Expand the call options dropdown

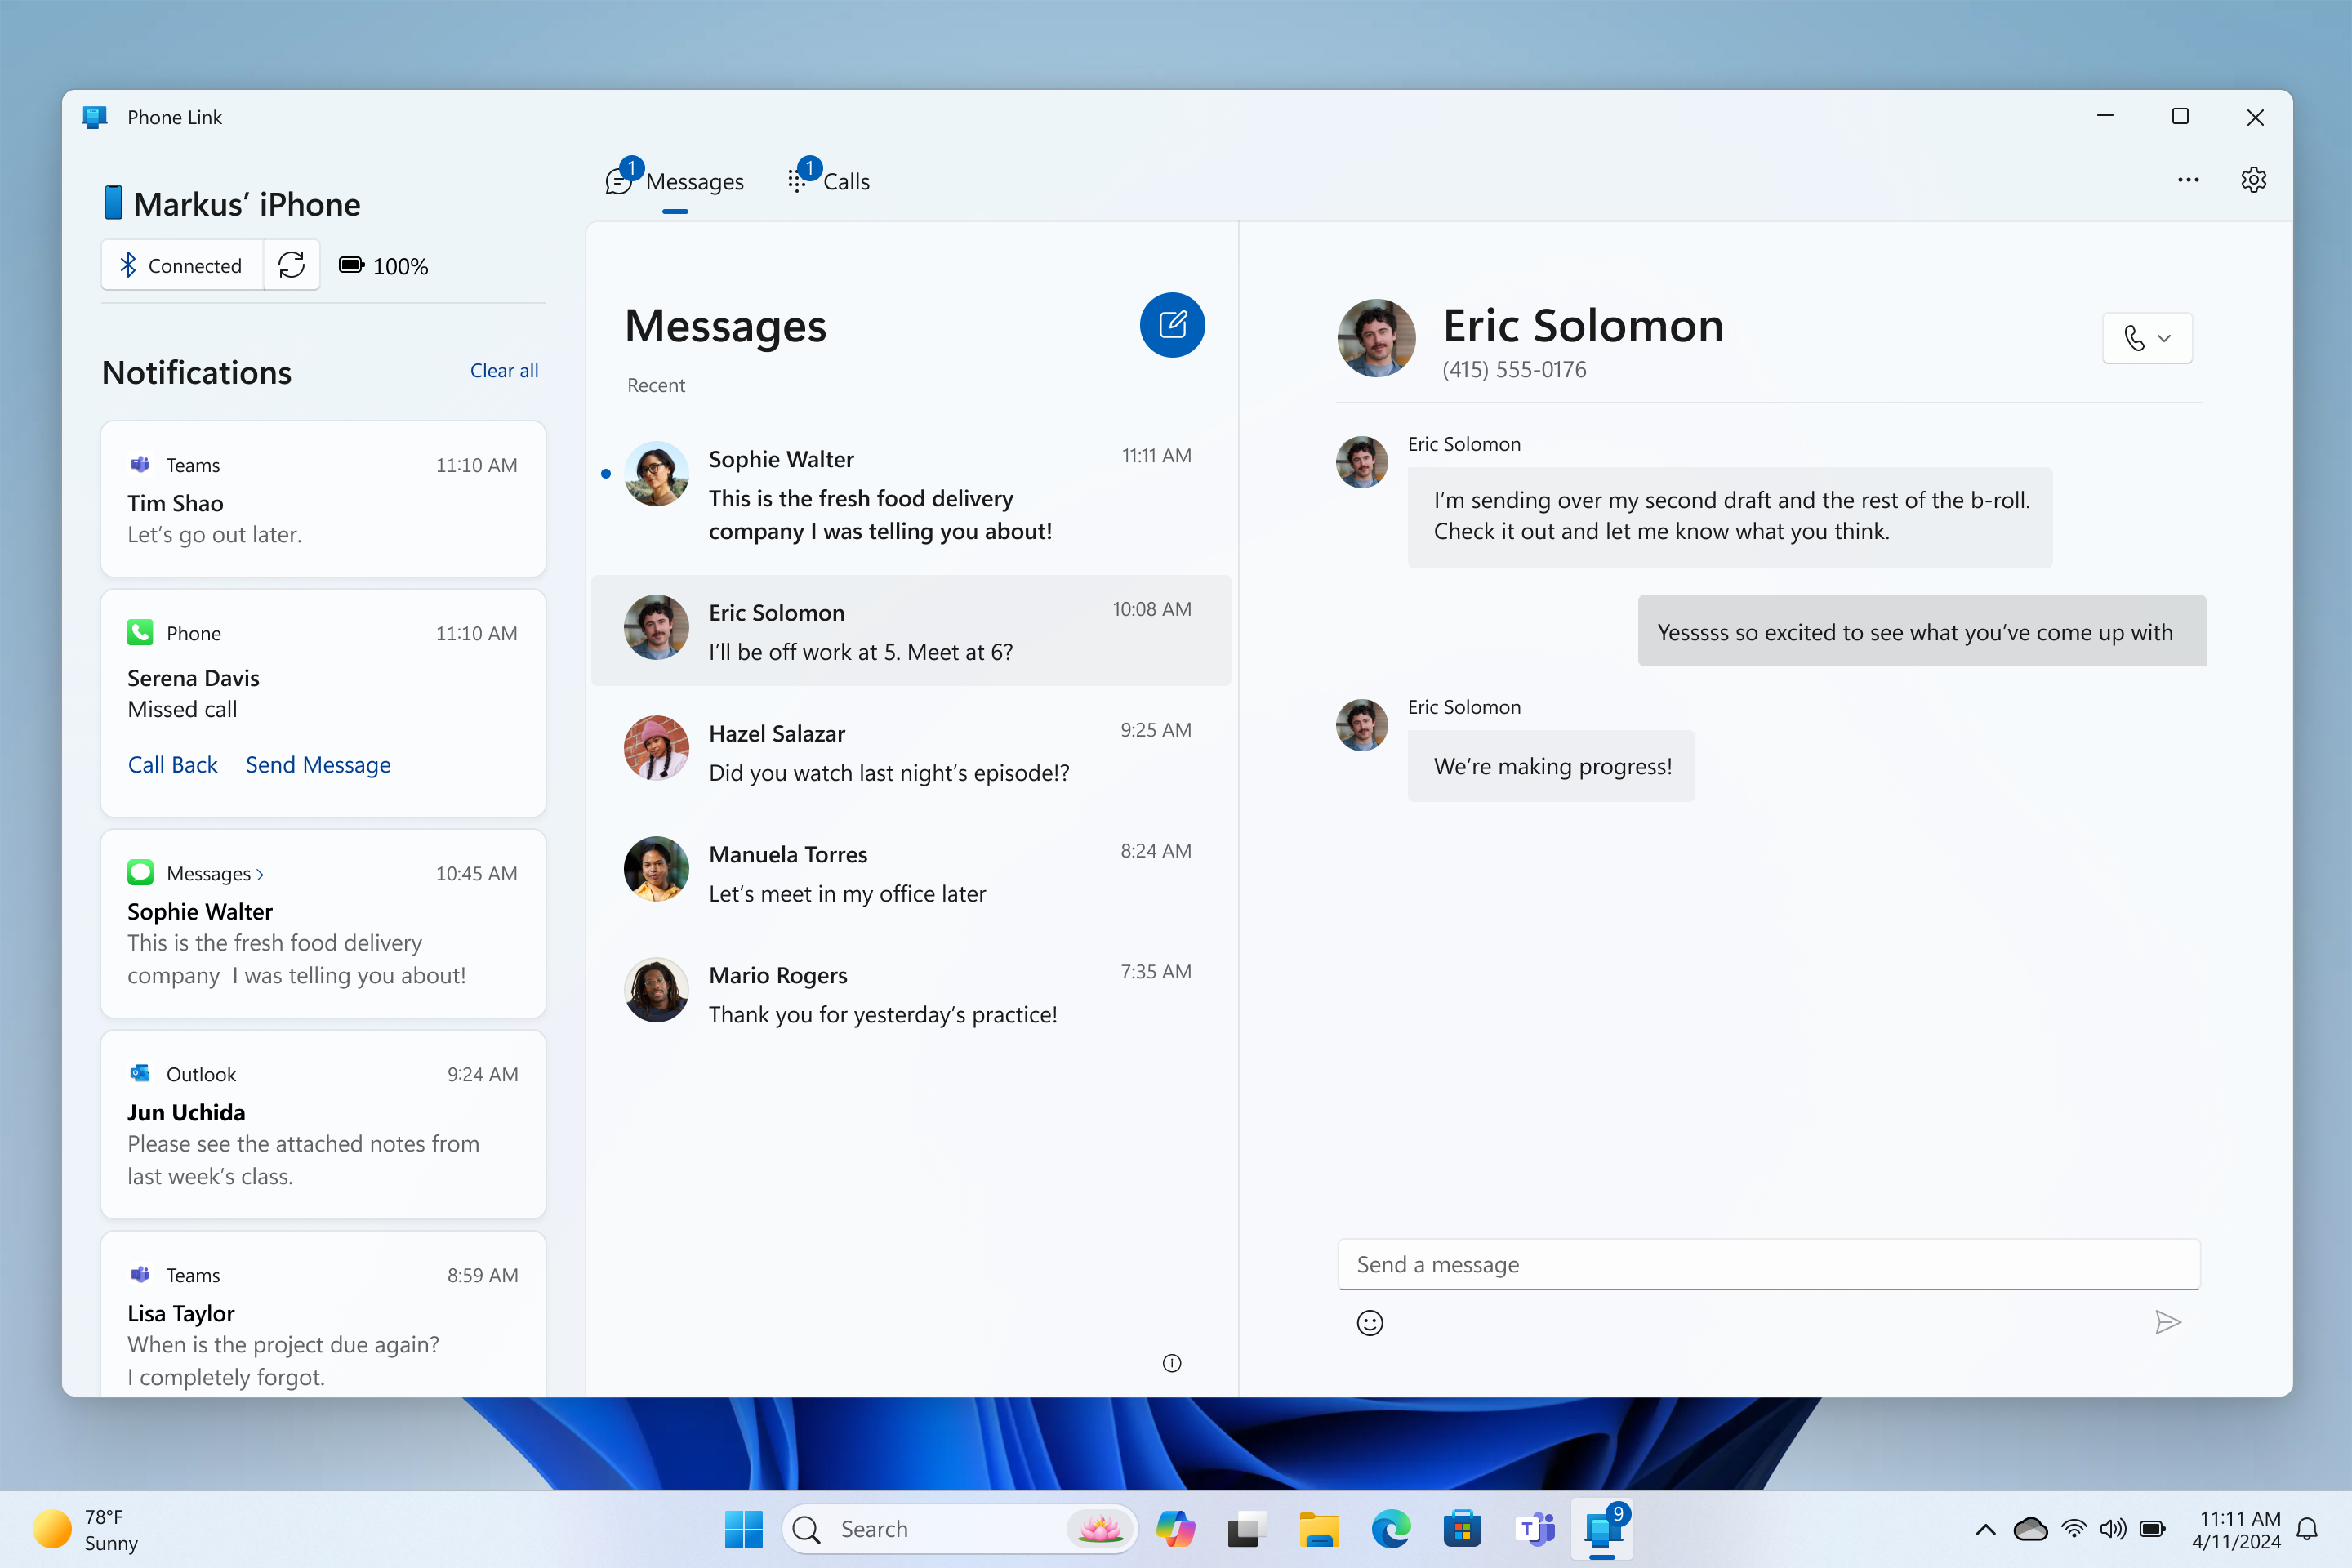coord(2165,338)
